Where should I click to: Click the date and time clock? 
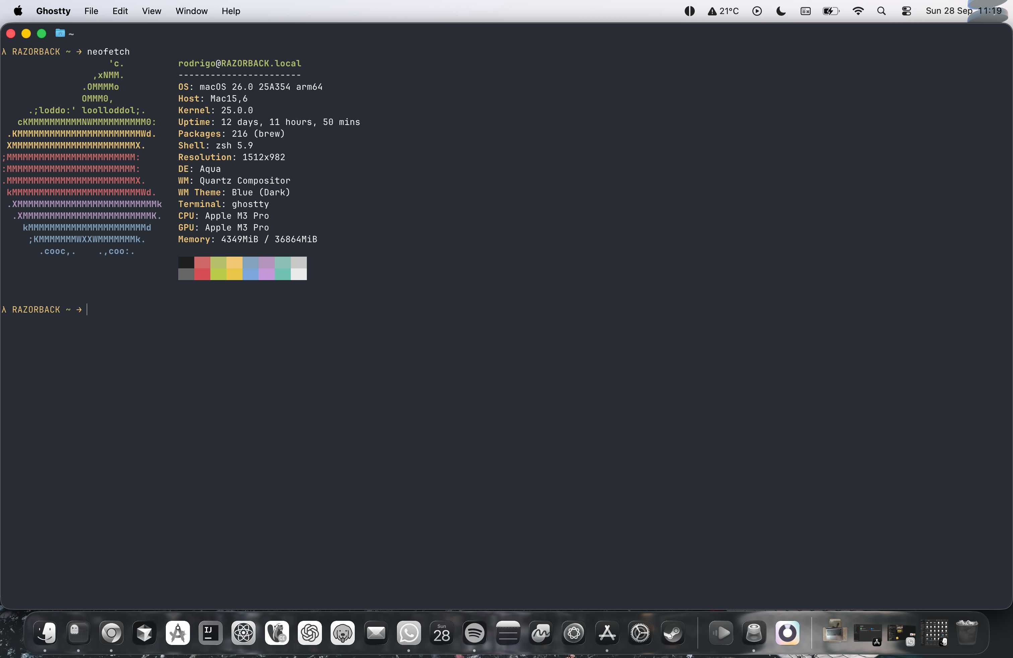[x=964, y=11]
